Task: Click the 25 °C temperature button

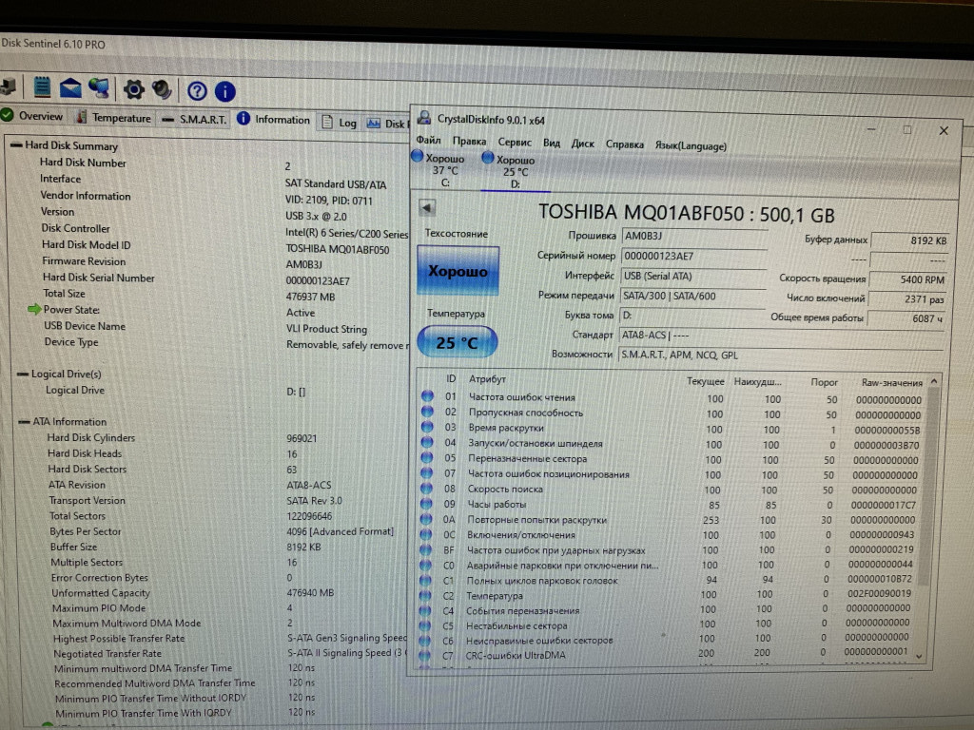Action: [458, 342]
